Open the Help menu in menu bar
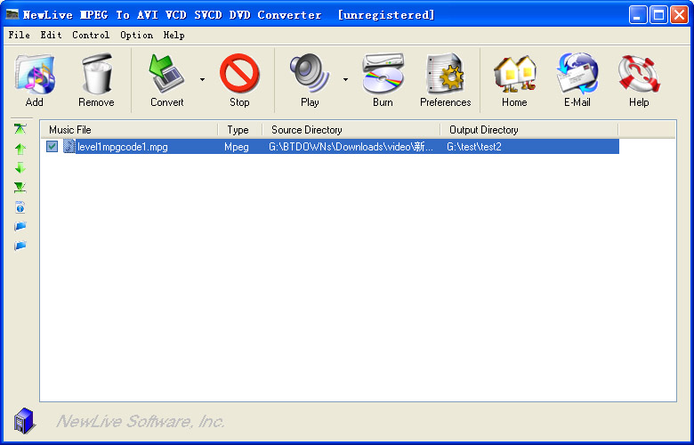The image size is (694, 445). (173, 35)
